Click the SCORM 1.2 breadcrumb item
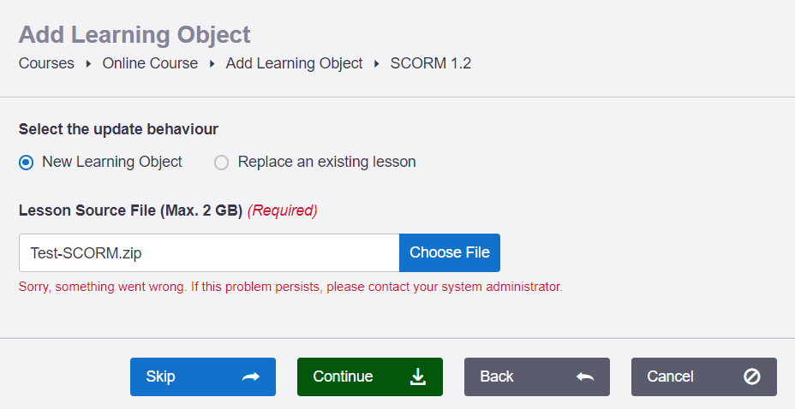 430,63
